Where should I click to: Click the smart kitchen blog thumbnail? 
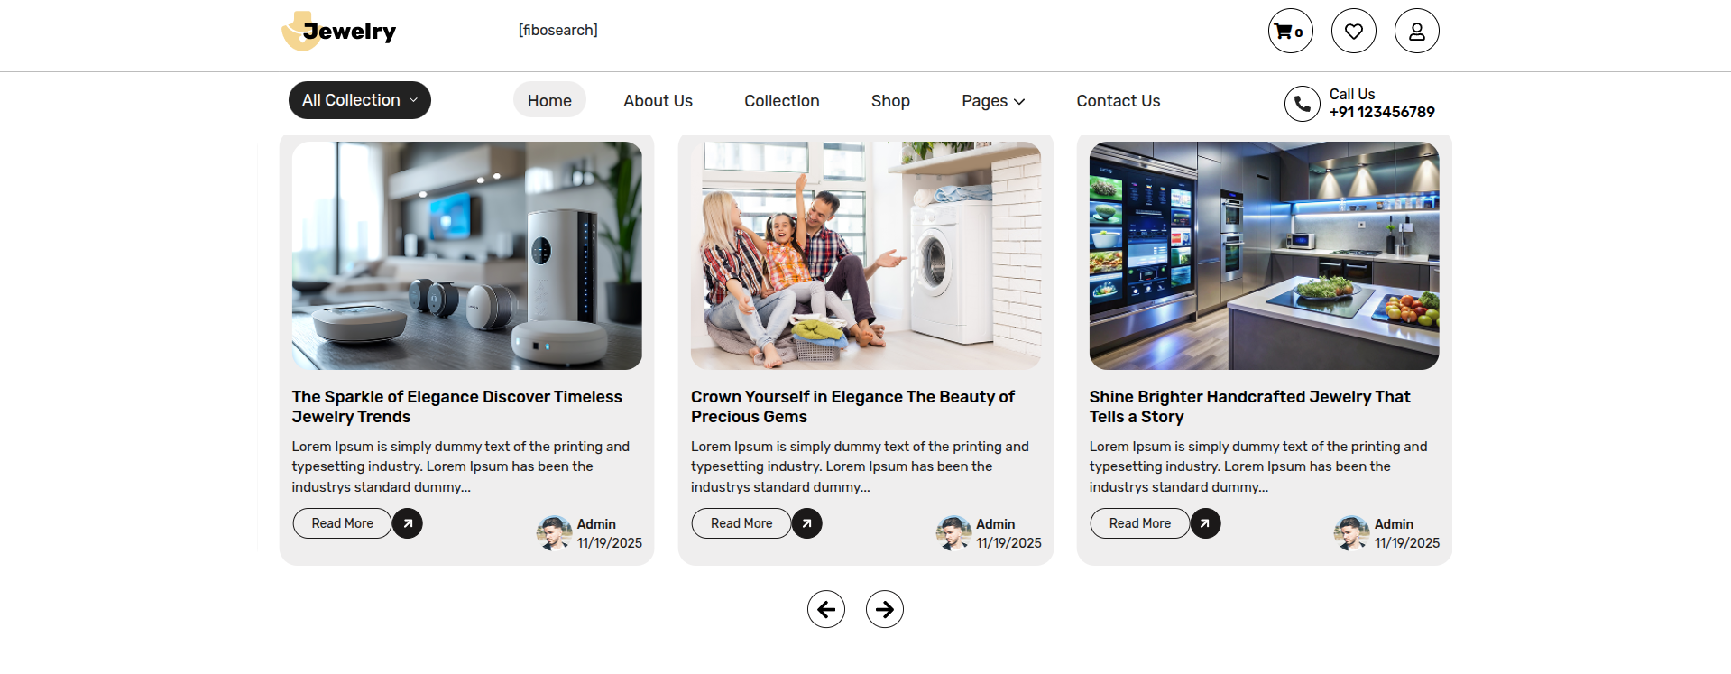pos(1264,255)
